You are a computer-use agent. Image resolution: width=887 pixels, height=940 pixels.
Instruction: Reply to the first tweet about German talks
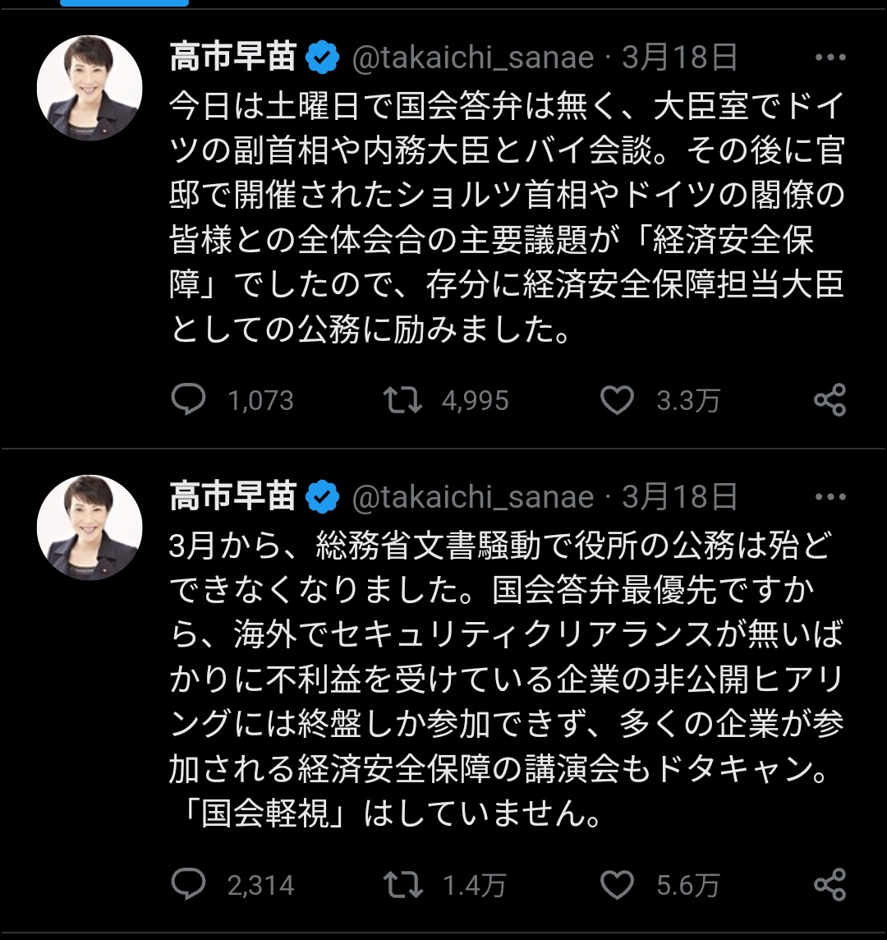click(x=188, y=400)
